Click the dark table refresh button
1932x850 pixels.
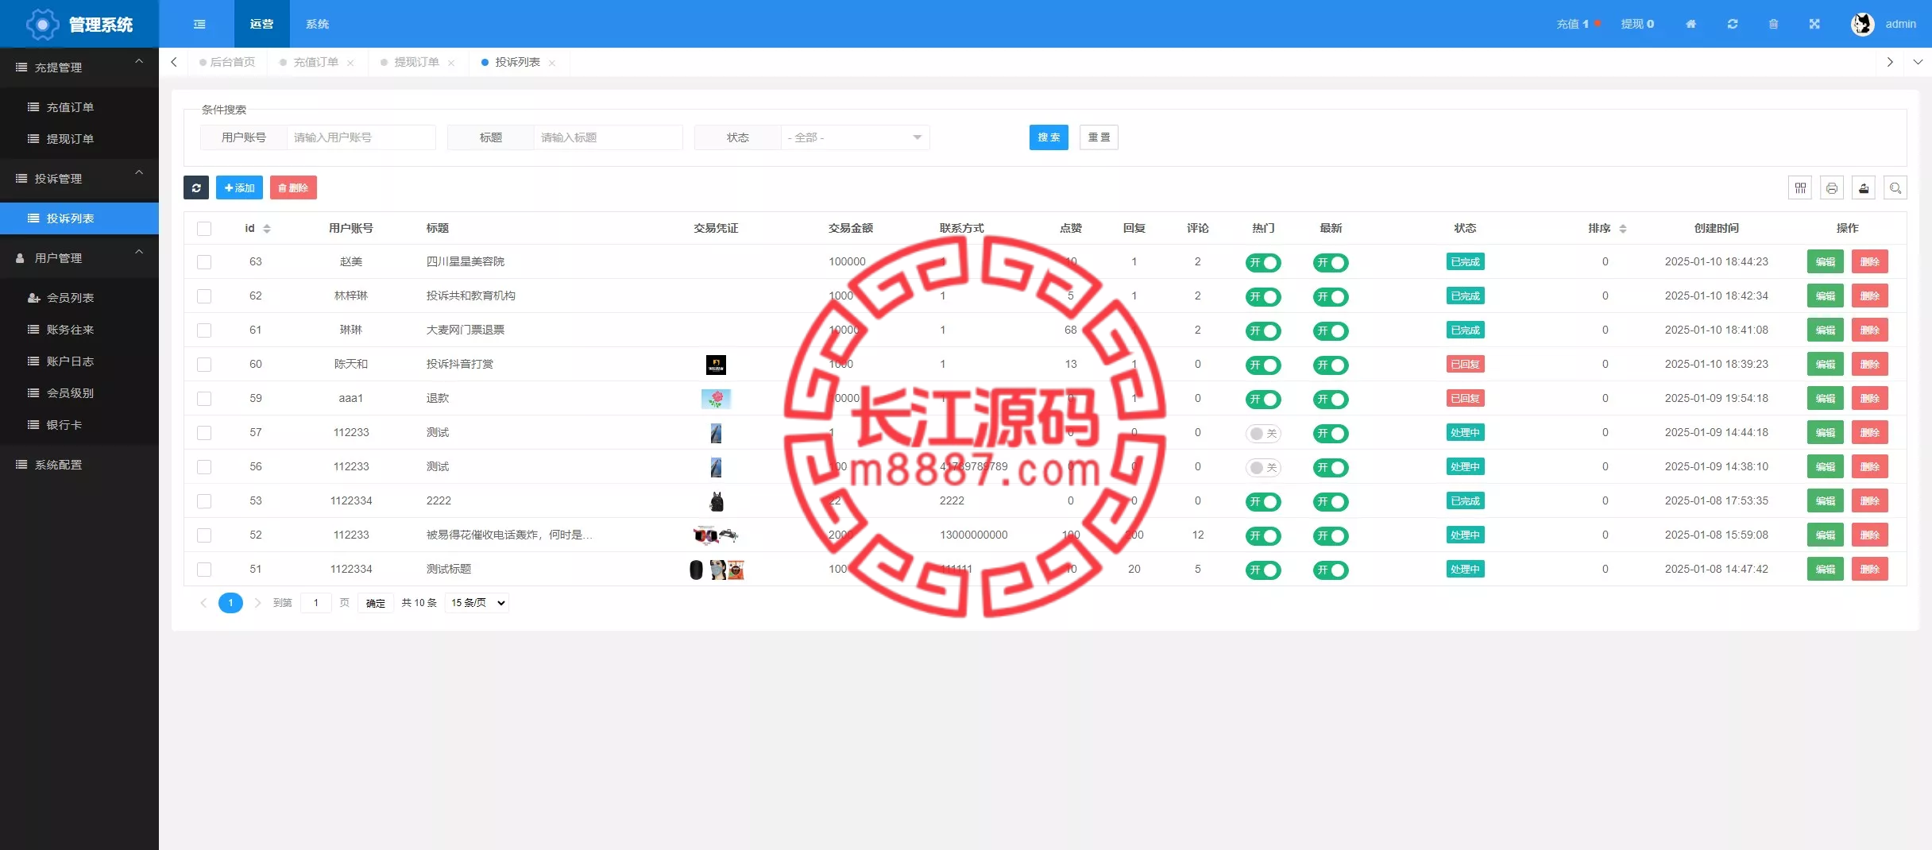coord(196,187)
